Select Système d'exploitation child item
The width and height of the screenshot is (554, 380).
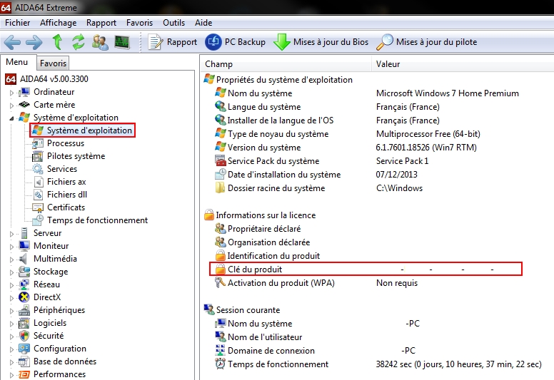[83, 130]
